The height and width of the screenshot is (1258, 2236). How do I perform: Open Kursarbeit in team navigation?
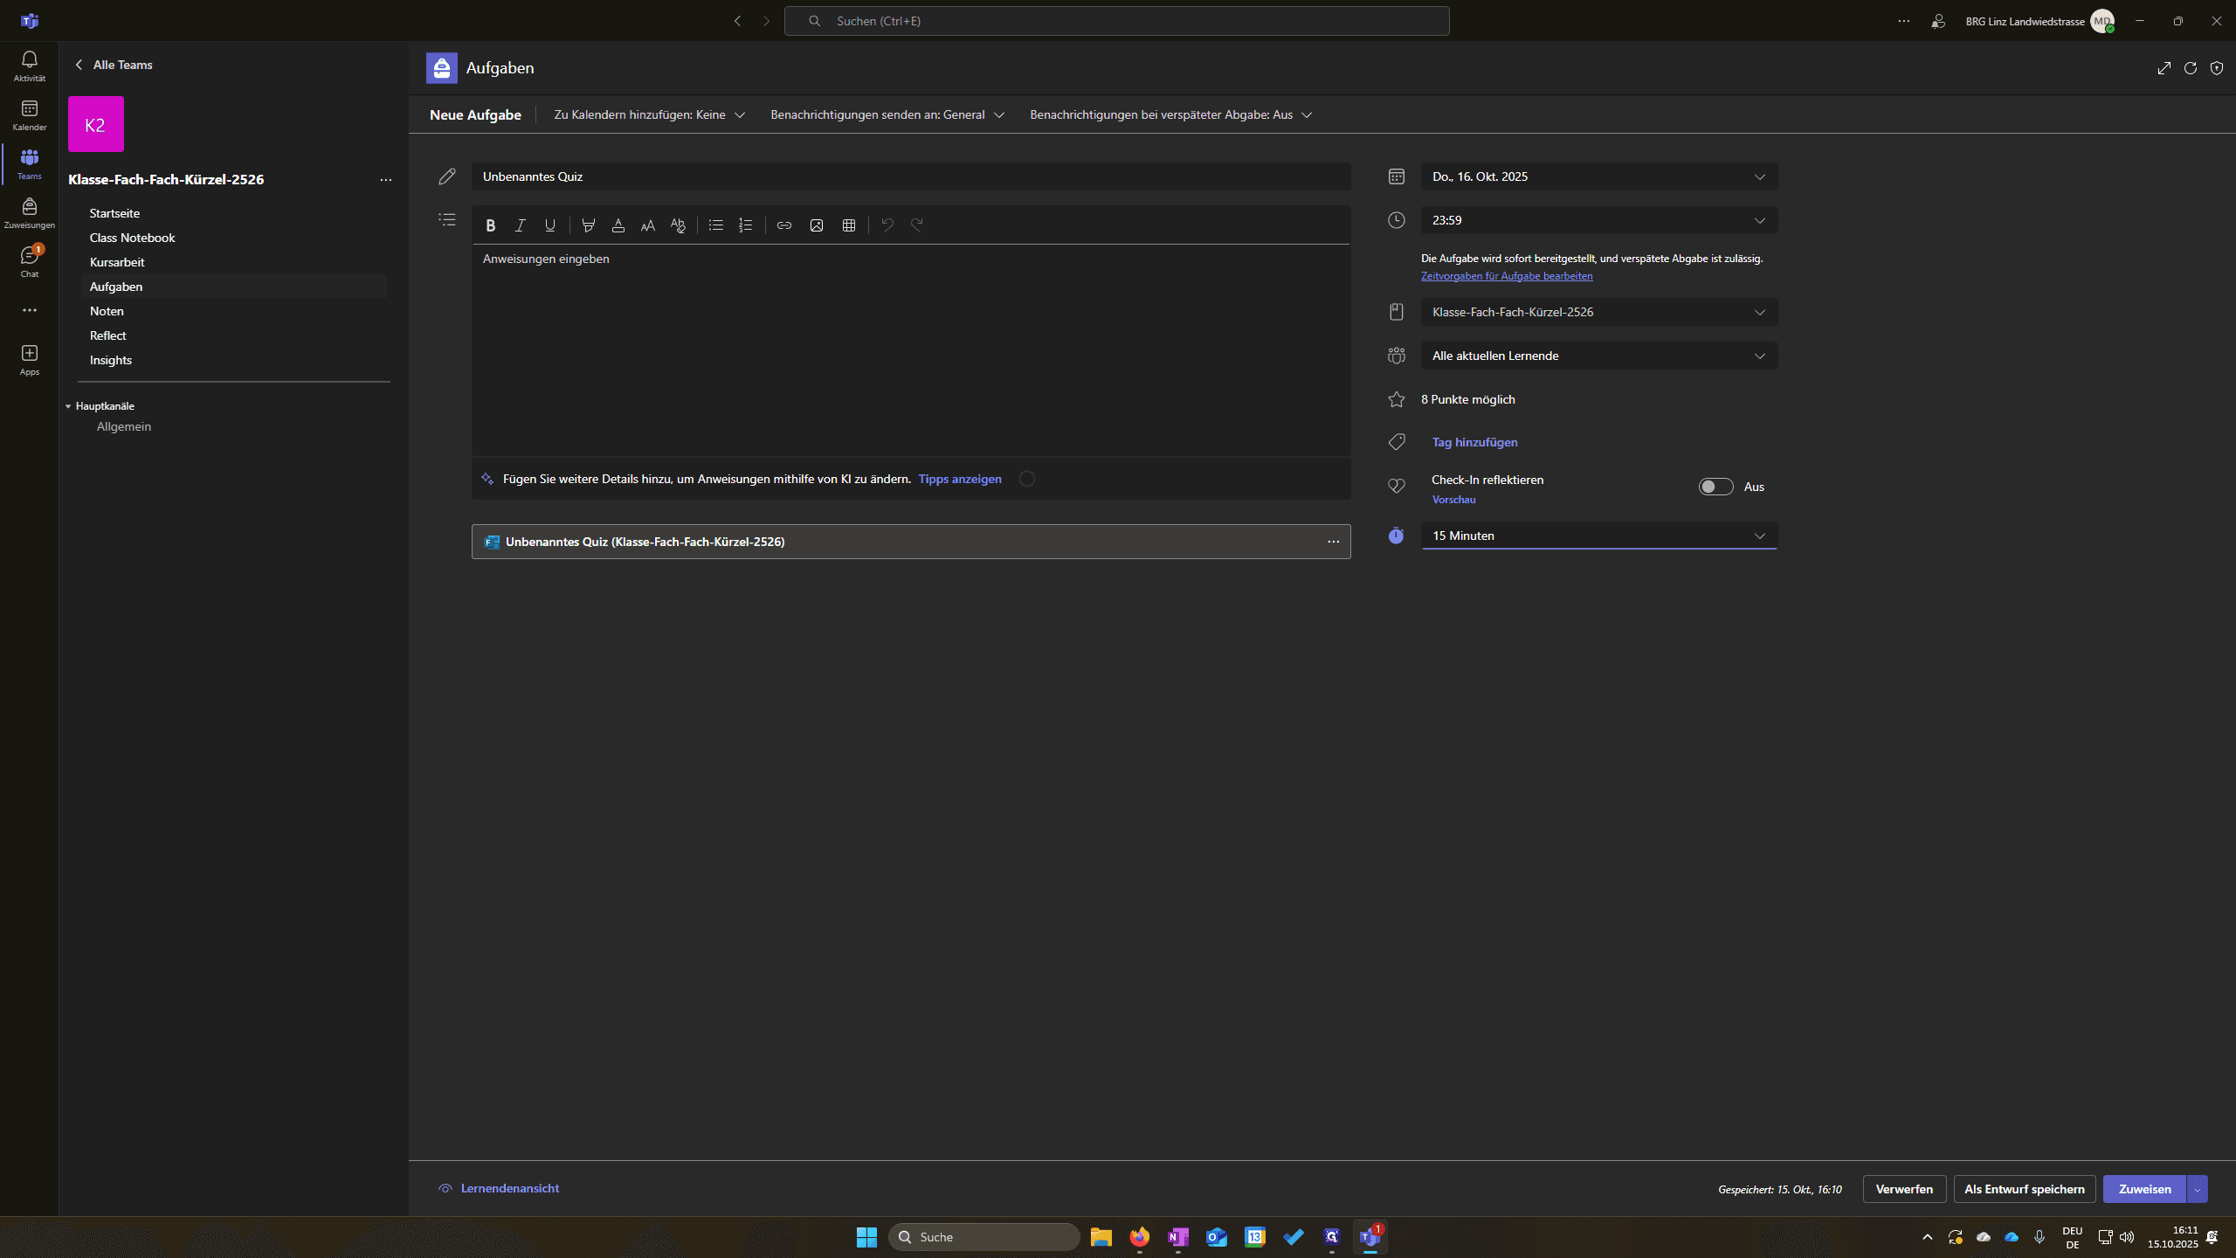point(117,262)
